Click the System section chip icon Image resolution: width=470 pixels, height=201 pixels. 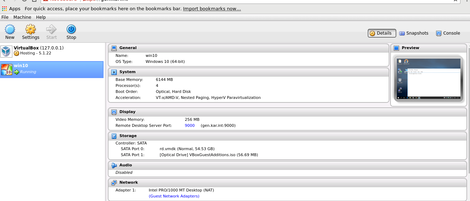(114, 72)
